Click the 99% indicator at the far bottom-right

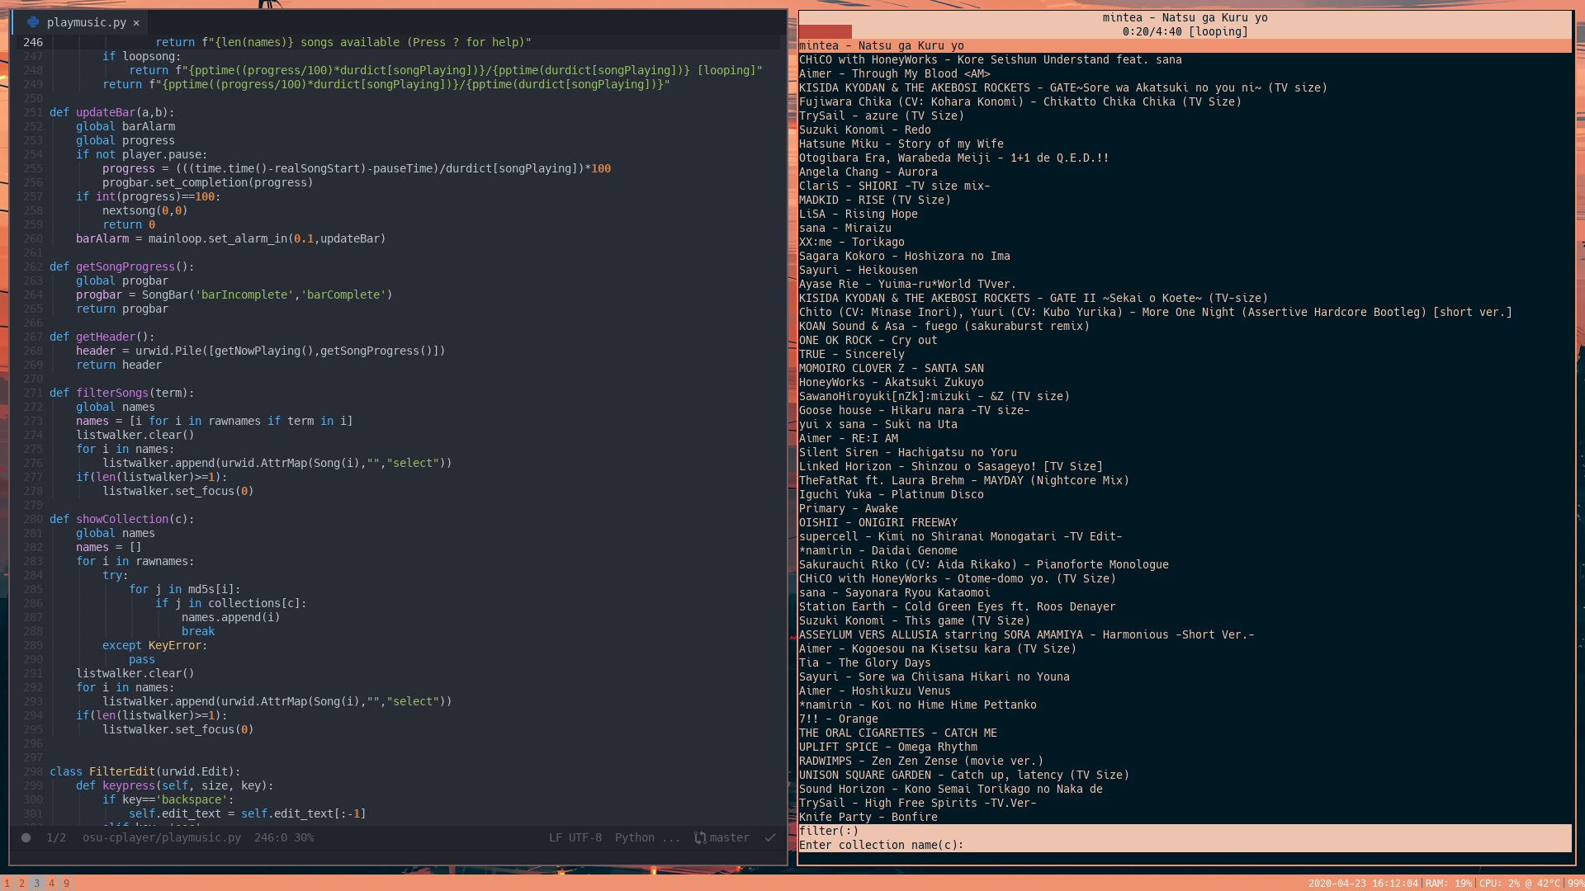1573,882
